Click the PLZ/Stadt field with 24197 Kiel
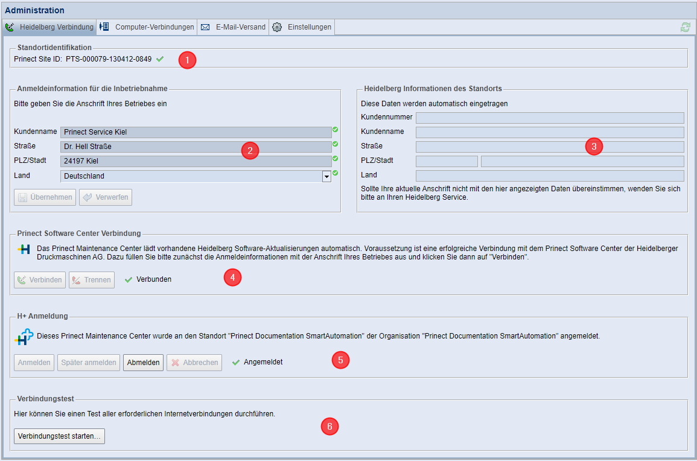This screenshot has width=697, height=461. pyautogui.click(x=196, y=161)
